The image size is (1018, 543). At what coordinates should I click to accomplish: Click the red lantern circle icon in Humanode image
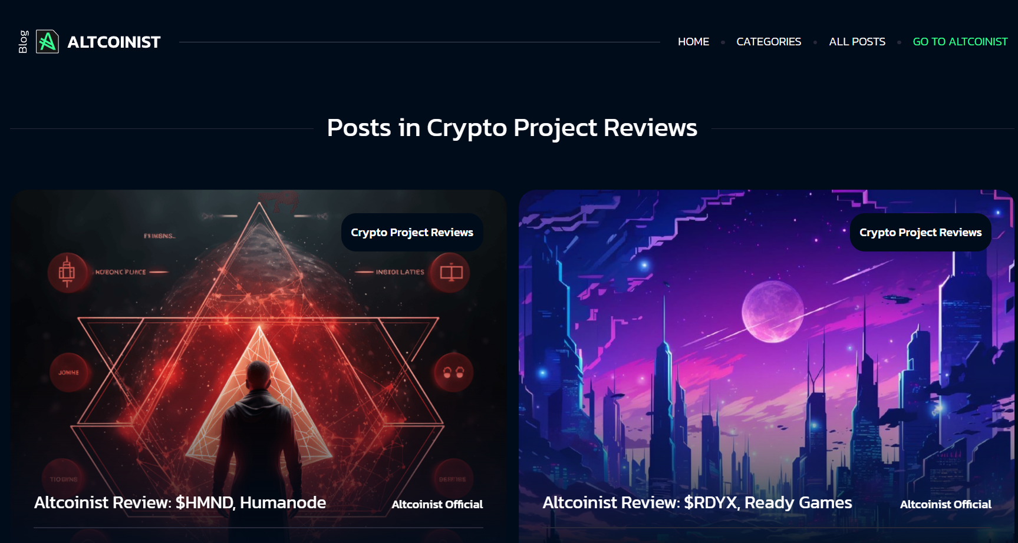67,273
